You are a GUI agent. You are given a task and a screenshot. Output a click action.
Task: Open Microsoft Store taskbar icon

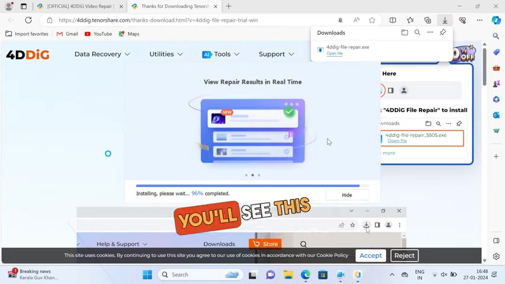coord(323,275)
